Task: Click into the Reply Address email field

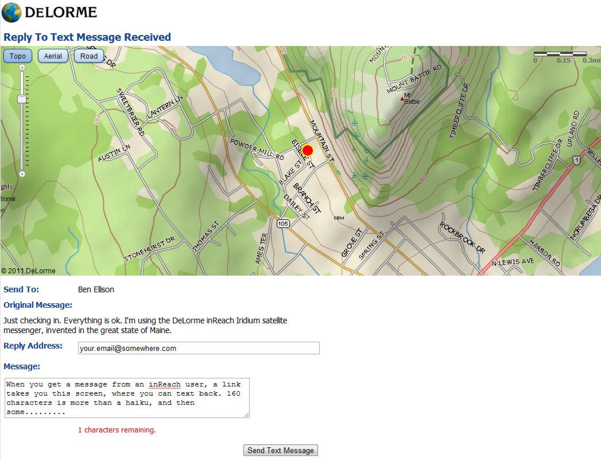Action: coord(199,348)
